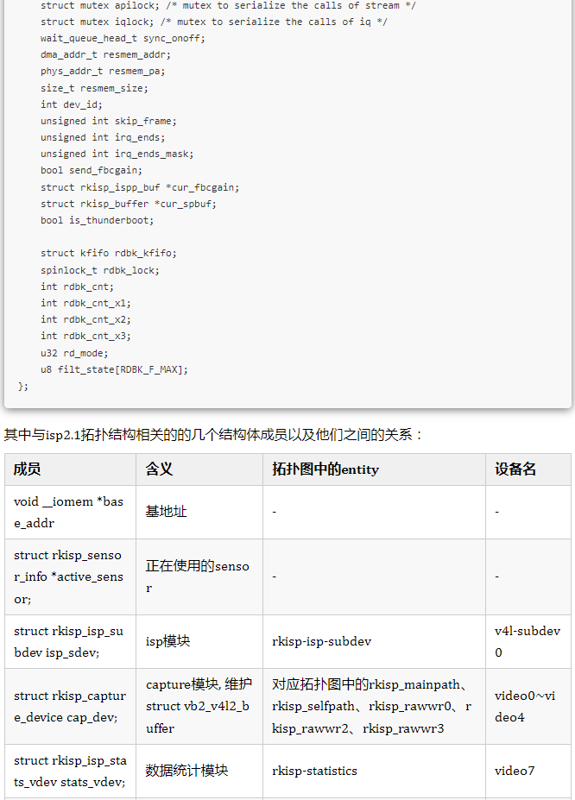The width and height of the screenshot is (575, 800).
Task: Select the v4l-subdev0 device name cell
Action: tap(527, 641)
